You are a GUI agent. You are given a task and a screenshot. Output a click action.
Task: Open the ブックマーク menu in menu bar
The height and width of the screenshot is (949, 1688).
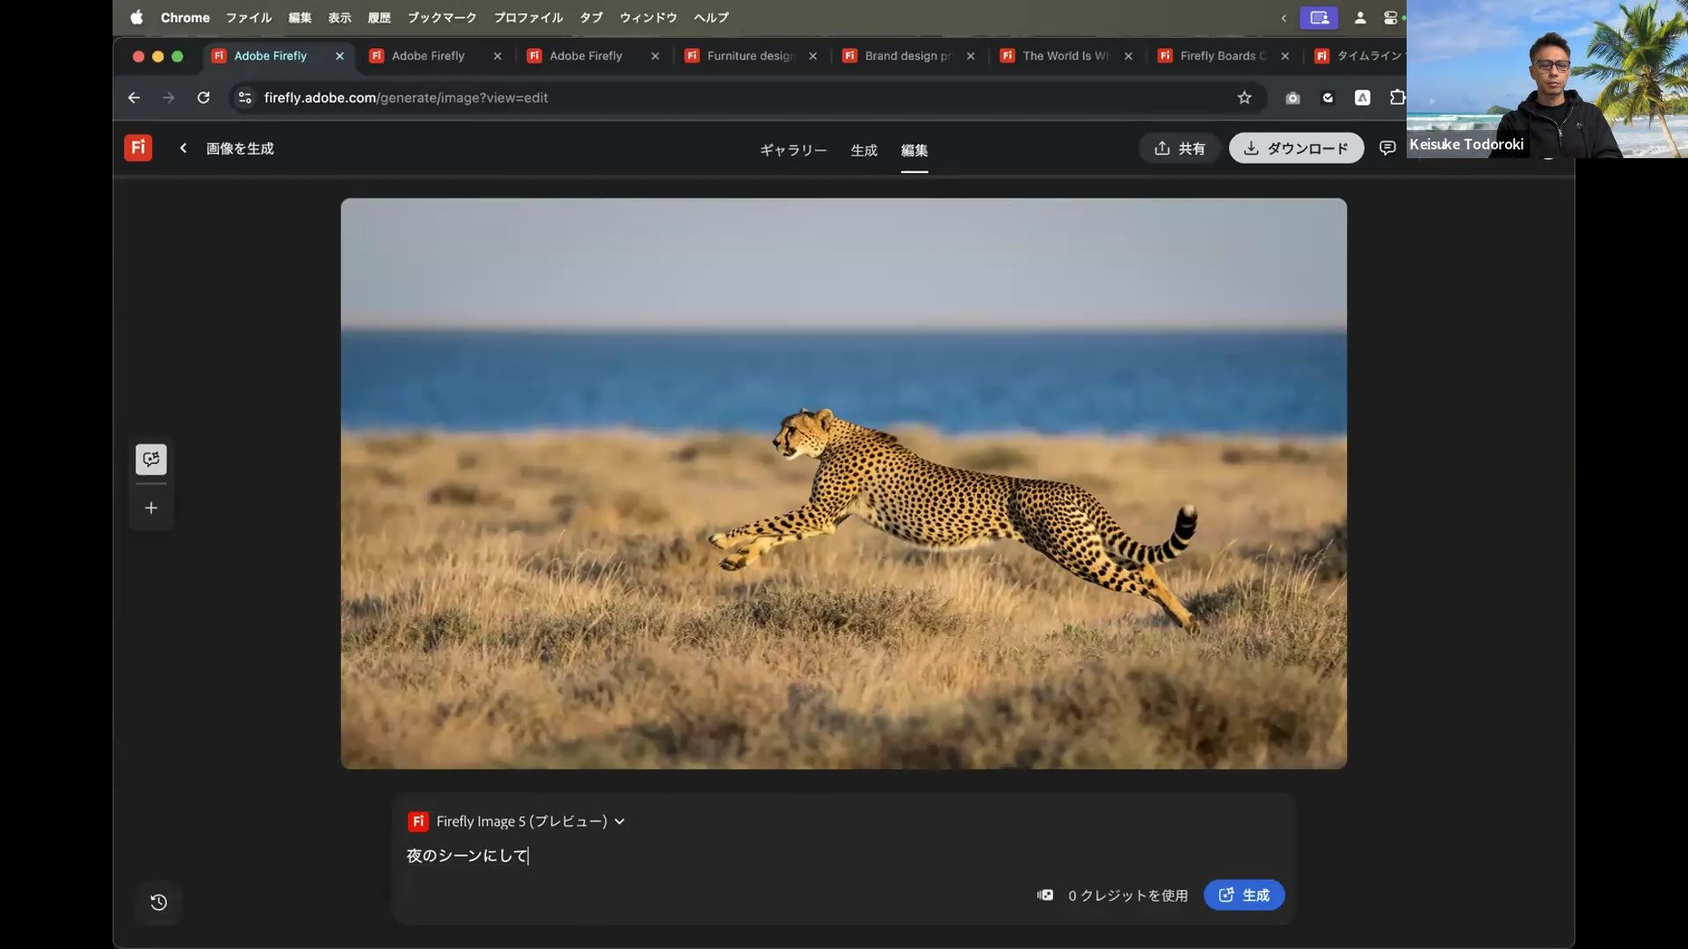point(441,18)
